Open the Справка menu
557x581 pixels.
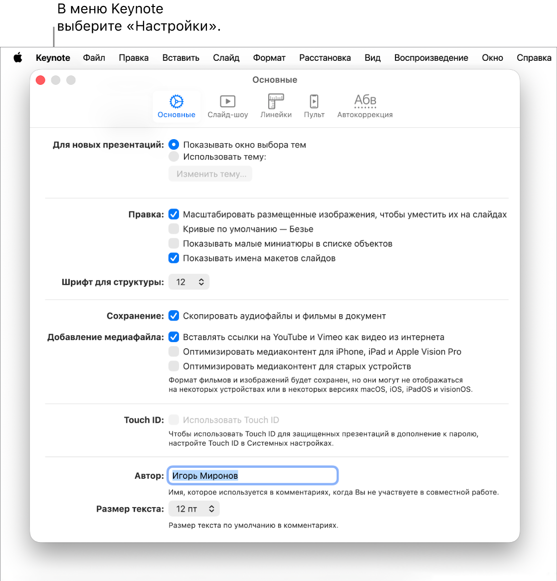click(x=534, y=58)
